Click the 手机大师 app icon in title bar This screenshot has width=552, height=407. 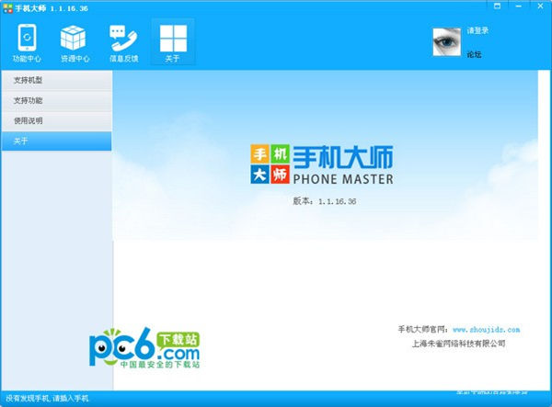(7, 8)
